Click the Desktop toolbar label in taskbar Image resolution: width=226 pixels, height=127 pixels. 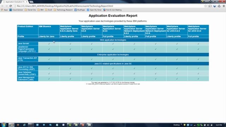[177, 125]
